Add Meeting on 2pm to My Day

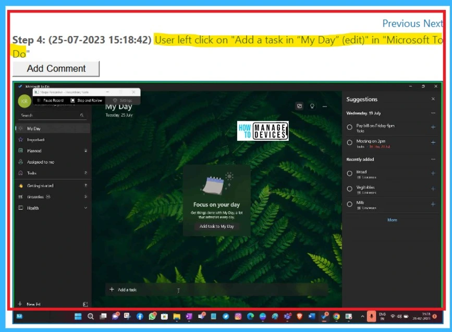point(433,142)
